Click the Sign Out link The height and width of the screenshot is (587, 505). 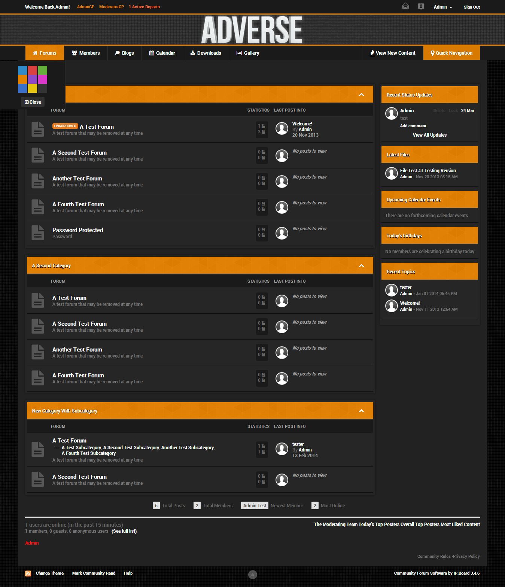pos(471,7)
